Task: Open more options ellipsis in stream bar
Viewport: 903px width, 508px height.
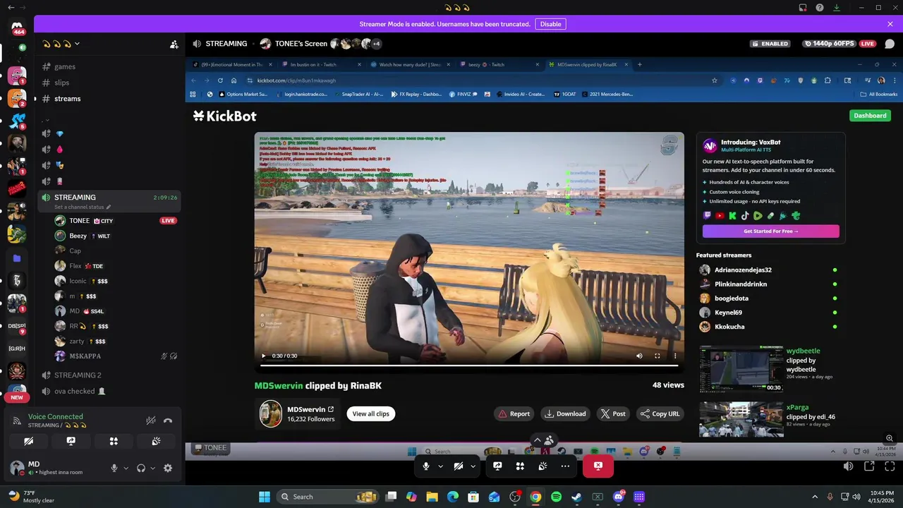Action: pyautogui.click(x=565, y=466)
